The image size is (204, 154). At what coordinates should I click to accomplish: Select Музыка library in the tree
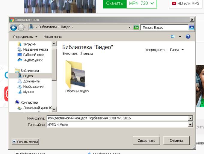[x=29, y=92]
